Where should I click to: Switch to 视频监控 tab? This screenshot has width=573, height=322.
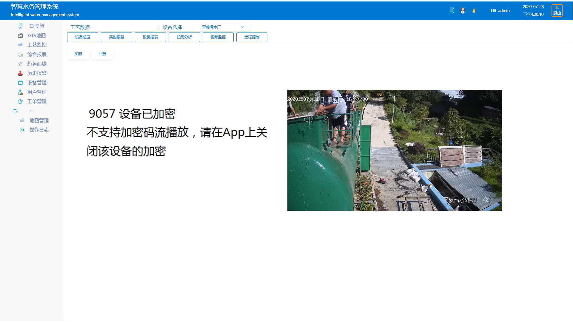click(x=218, y=37)
